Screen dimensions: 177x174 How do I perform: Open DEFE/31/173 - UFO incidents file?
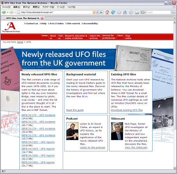[x=38, y=122]
